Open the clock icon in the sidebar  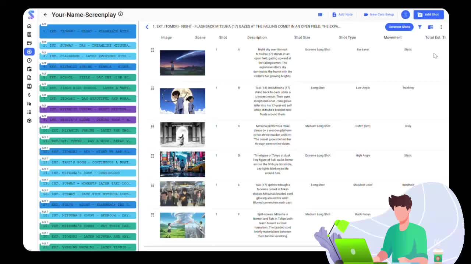[29, 60]
